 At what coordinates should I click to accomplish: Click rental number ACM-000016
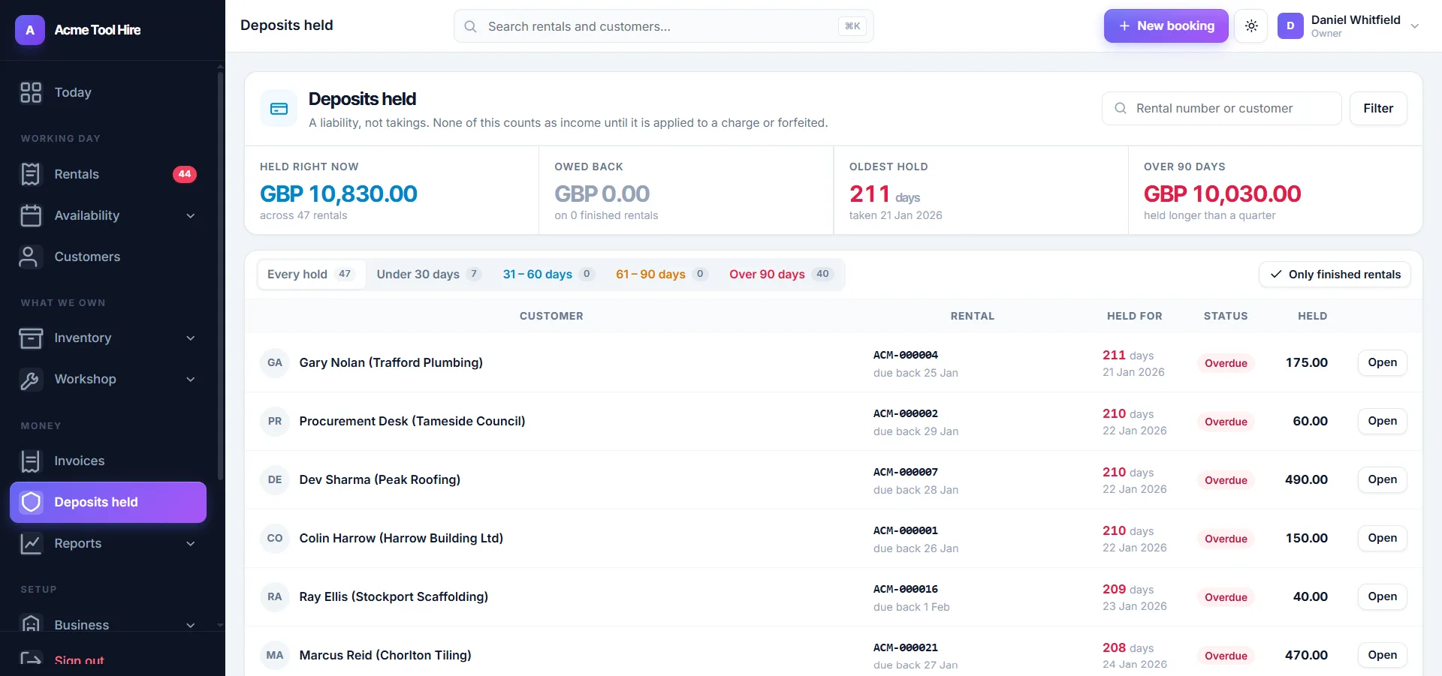click(x=906, y=589)
